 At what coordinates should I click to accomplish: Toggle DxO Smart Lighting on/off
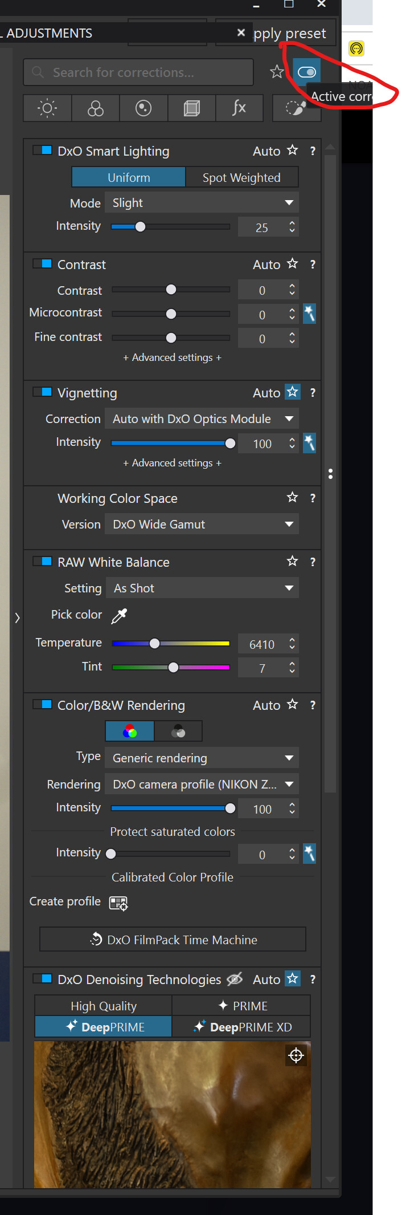(x=43, y=151)
